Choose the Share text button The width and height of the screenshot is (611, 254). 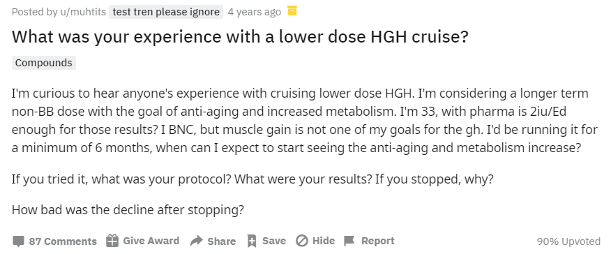221,241
